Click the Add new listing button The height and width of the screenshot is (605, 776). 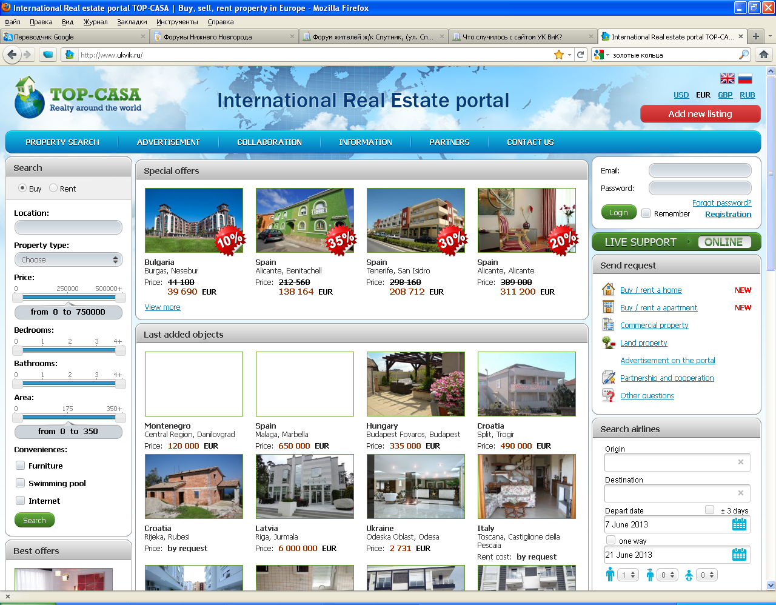click(700, 114)
